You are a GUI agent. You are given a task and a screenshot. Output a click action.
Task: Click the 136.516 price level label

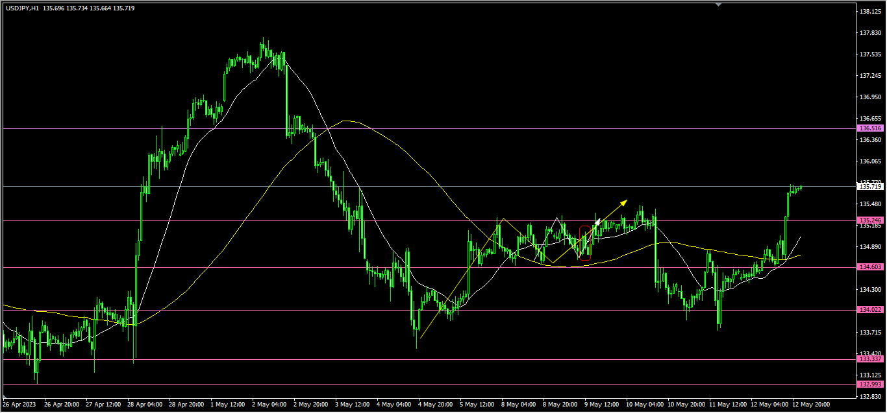click(870, 128)
